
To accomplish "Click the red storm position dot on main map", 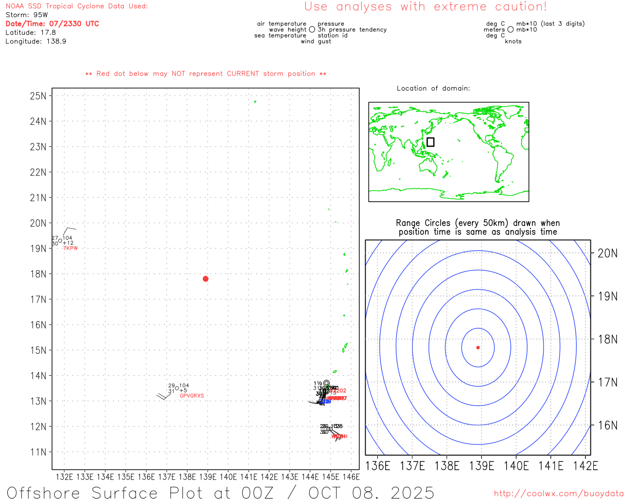I will pyautogui.click(x=206, y=279).
